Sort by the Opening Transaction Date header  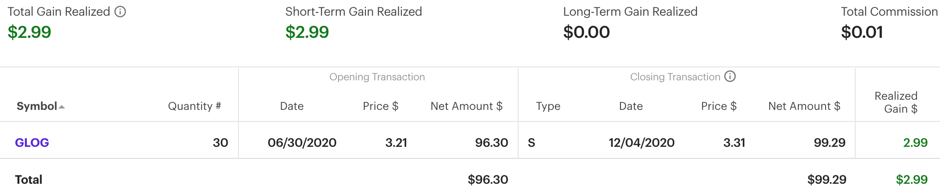(292, 106)
